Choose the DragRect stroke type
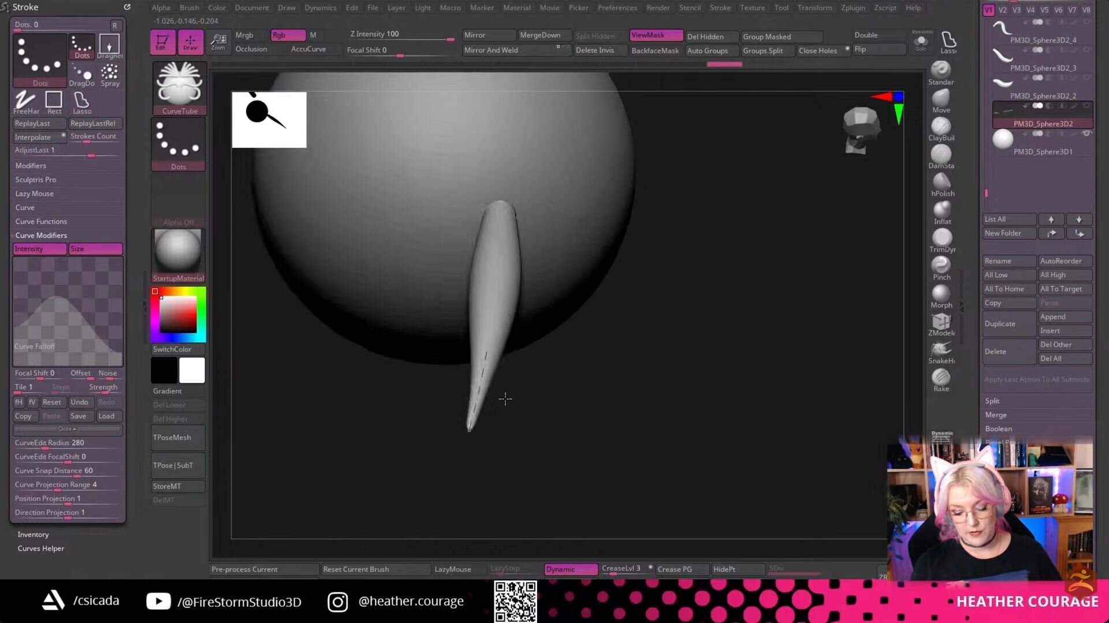Screen dimensions: 1109x623 tap(109, 46)
